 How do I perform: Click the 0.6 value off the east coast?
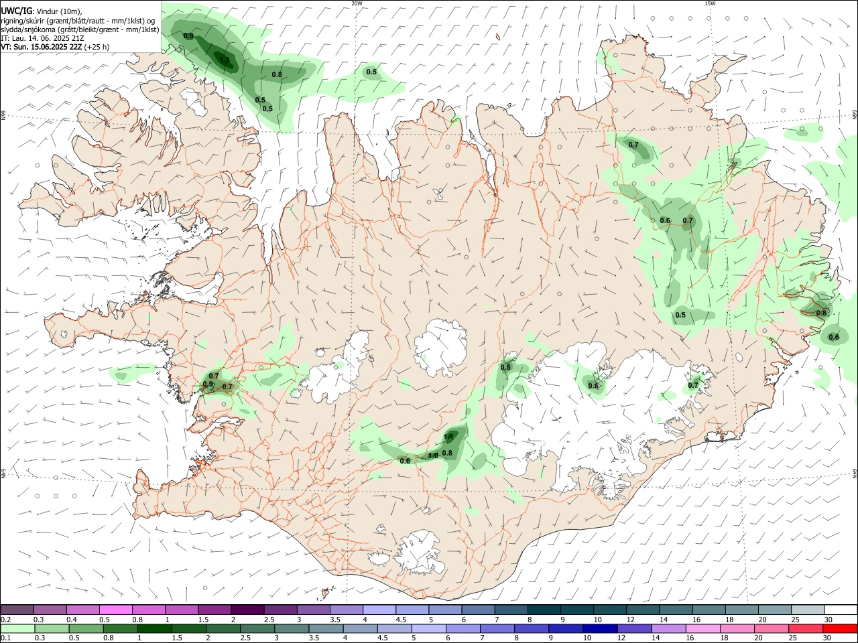(x=834, y=337)
